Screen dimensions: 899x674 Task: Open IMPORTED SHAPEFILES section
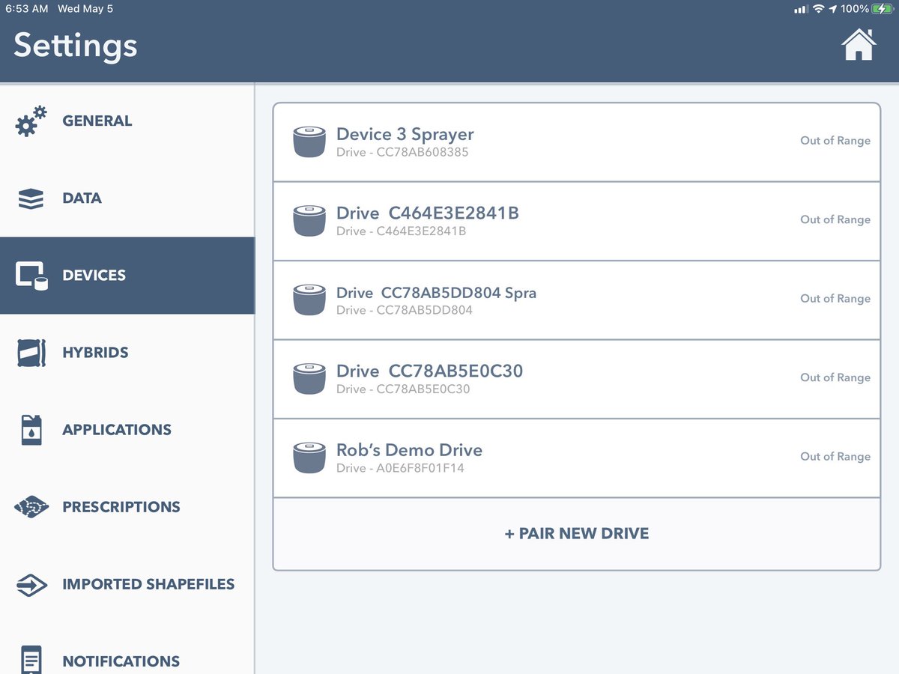127,584
